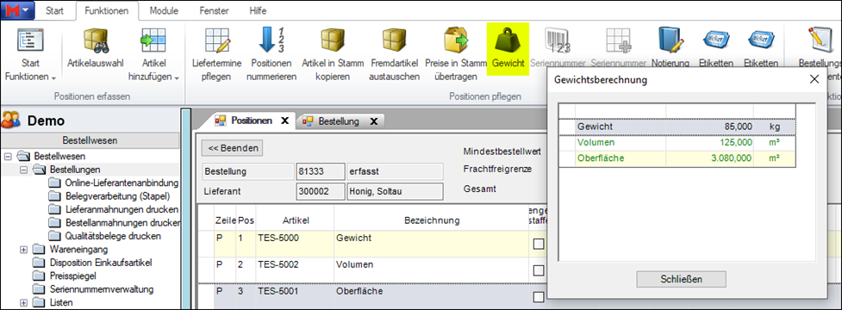842x310 pixels.
Task: Open Bestellanmahnungen drucken entry
Action: [x=122, y=222]
